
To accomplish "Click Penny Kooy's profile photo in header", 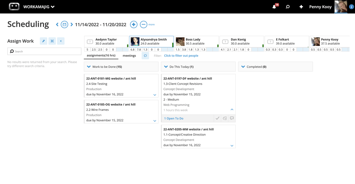I will [341, 6].
